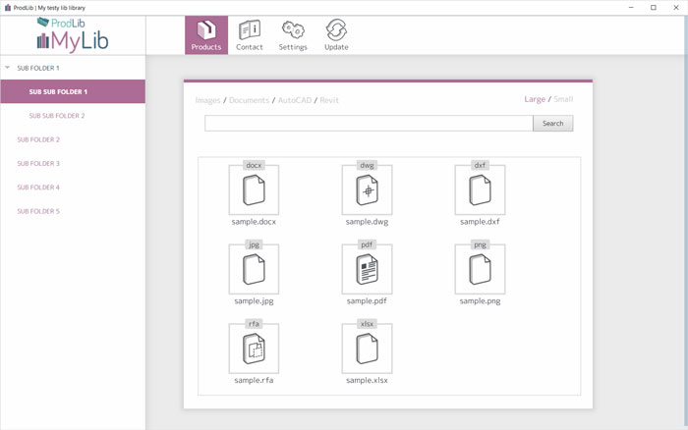688x430 pixels.
Task: Select the sample.png file icon
Action: tap(480, 269)
